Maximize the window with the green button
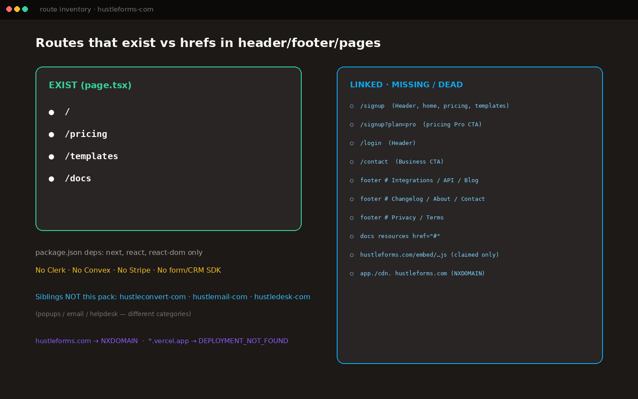This screenshot has width=638, height=399. click(x=25, y=9)
